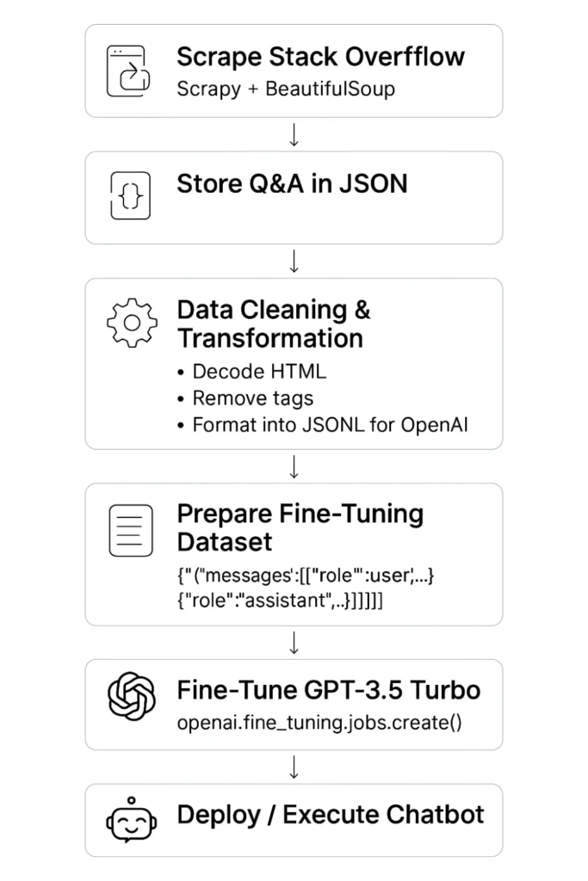Select the Scrape Stack Overflow heading

(x=320, y=58)
